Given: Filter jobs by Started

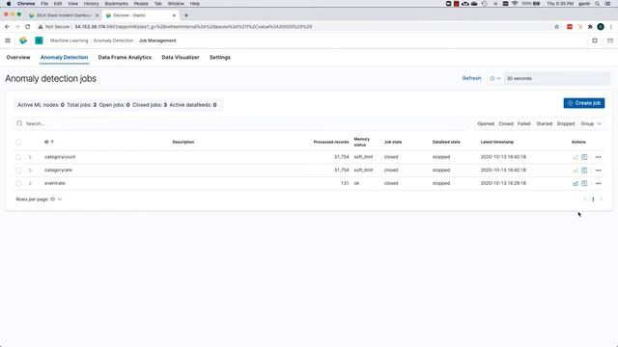Looking at the screenshot, I should 544,123.
